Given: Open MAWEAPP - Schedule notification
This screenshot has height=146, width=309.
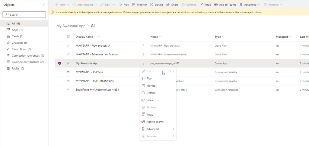Looking at the screenshot, I should click(x=97, y=54).
